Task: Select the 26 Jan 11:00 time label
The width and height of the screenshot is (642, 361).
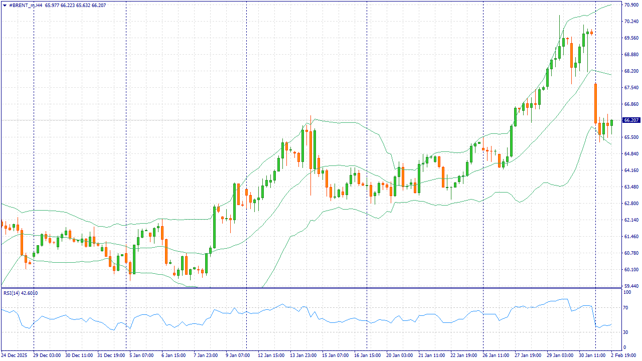Action: tap(495, 355)
